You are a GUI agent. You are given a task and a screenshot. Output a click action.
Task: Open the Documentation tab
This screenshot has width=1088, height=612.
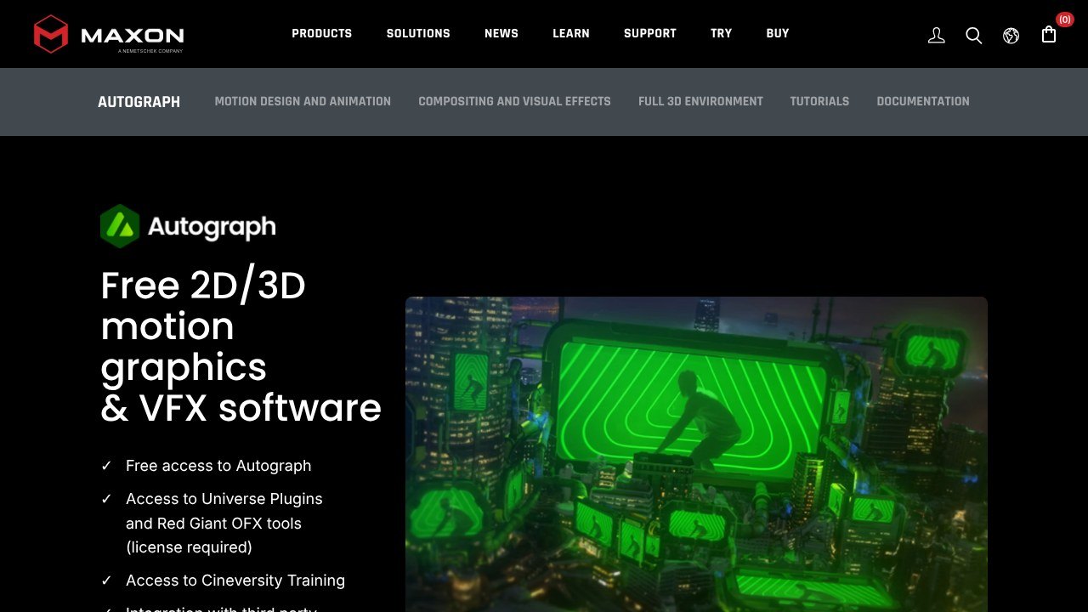(x=923, y=101)
